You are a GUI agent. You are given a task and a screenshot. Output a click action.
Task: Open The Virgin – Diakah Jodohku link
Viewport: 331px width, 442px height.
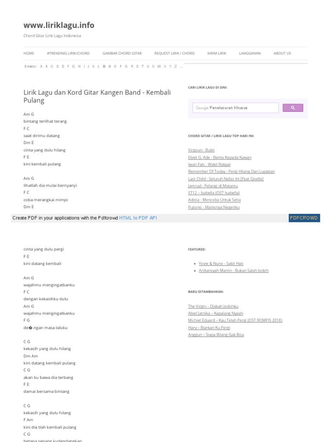pos(213,306)
